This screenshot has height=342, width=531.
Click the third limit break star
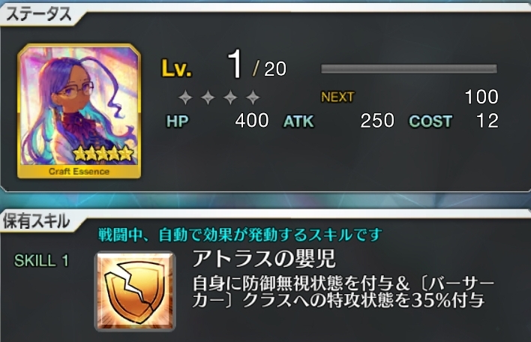point(230,97)
